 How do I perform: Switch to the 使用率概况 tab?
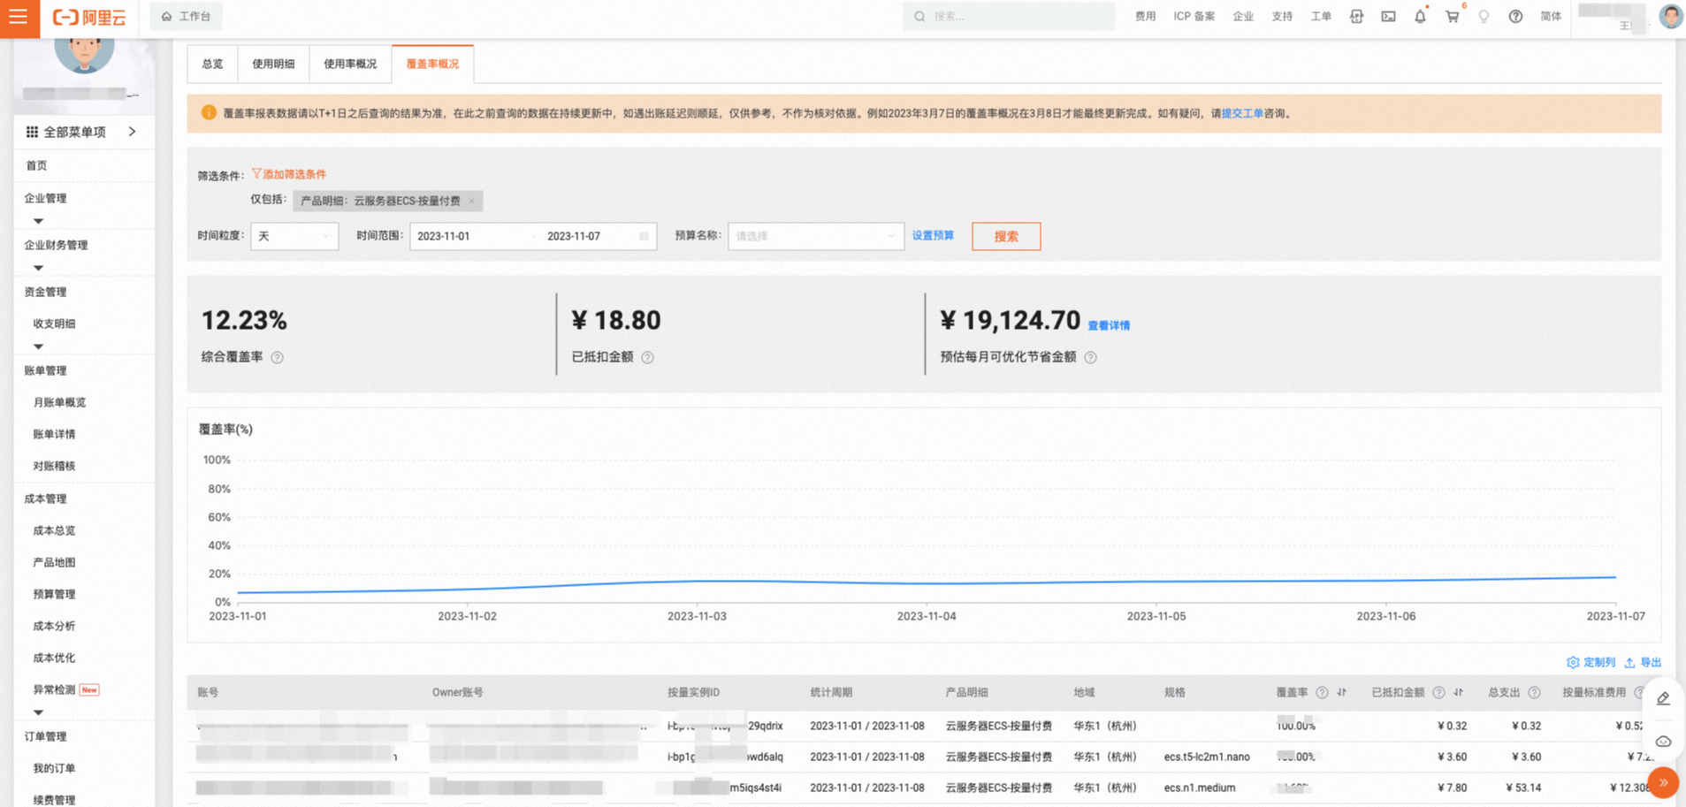point(350,64)
